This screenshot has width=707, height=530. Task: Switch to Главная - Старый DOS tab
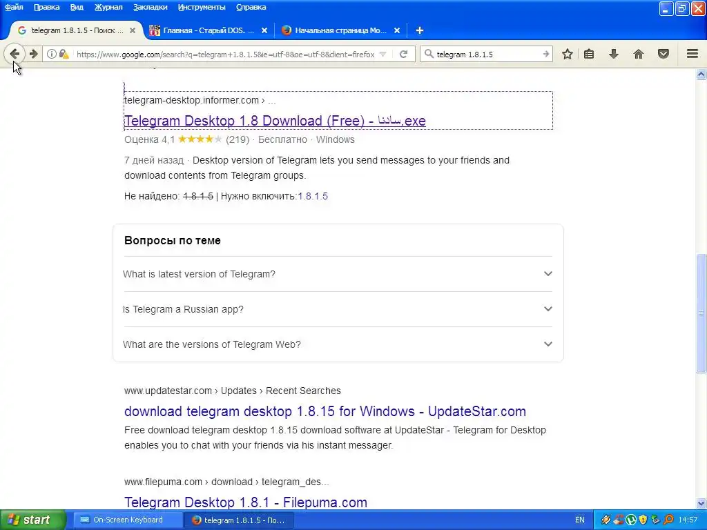[209, 30]
